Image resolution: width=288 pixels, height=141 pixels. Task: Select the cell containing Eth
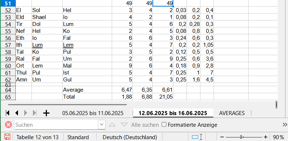click(x=23, y=38)
